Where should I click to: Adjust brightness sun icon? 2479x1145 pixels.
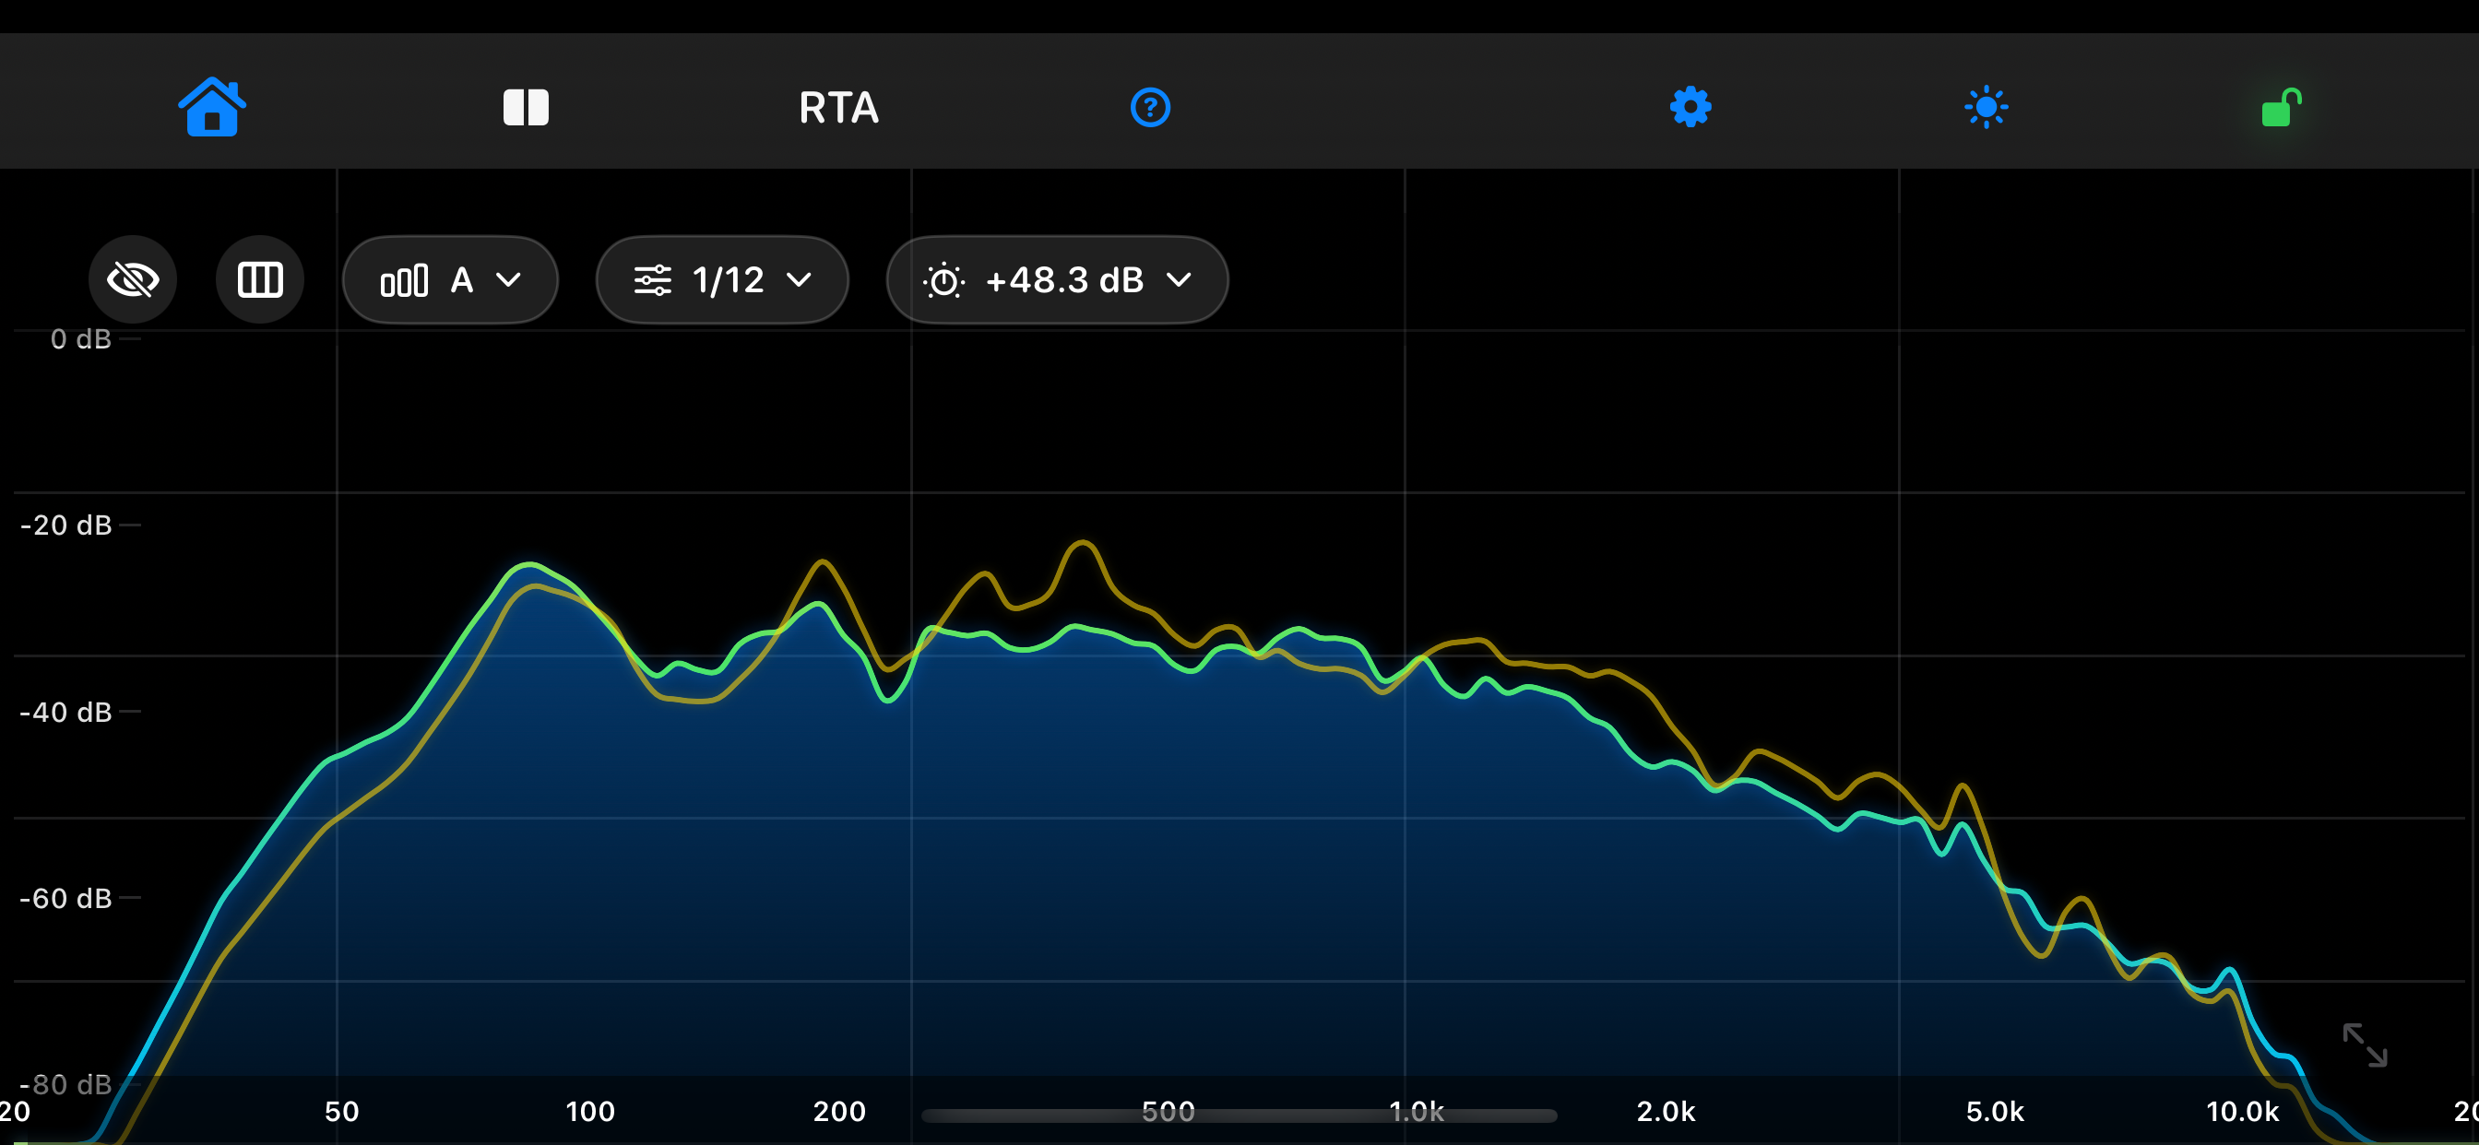tap(1986, 107)
